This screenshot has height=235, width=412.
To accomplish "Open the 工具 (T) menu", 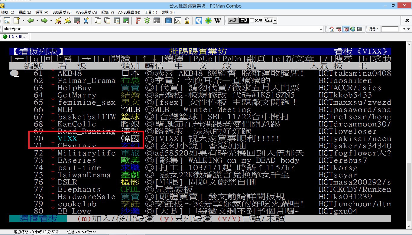I will (x=151, y=12).
